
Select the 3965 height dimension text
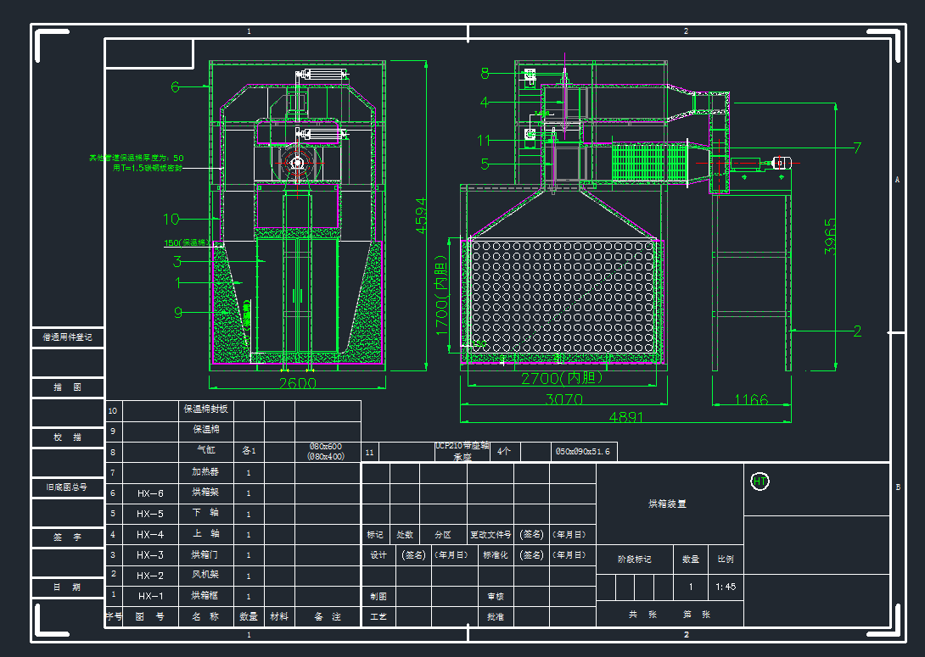coord(831,236)
